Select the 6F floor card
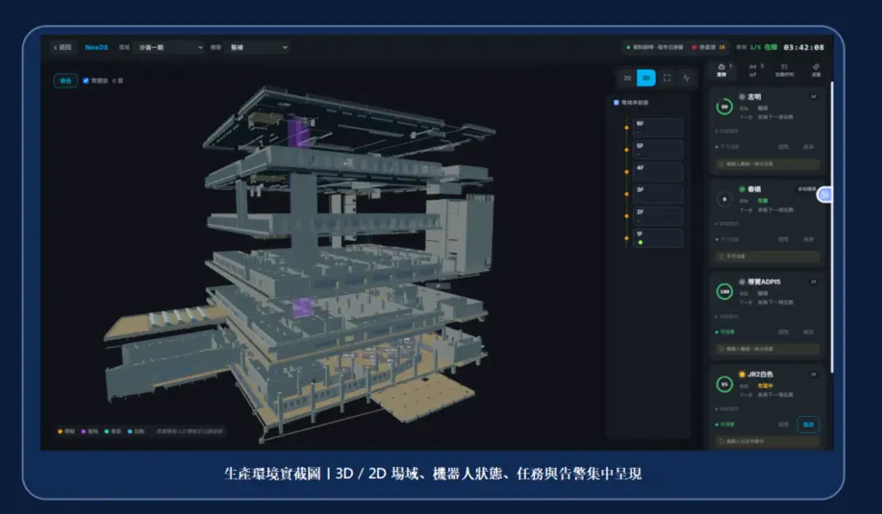Screen dimensions: 882x514 pyautogui.click(x=658, y=128)
